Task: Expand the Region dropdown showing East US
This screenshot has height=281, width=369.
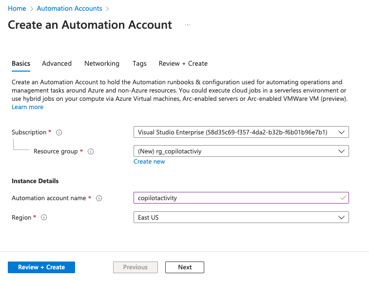Action: (241, 218)
